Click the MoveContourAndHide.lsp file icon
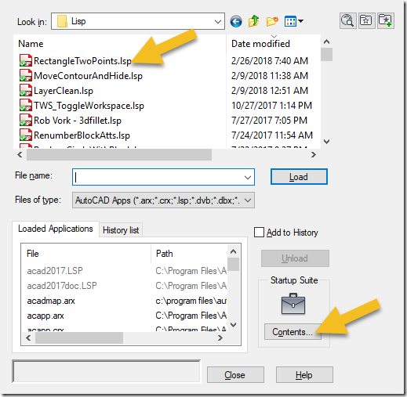This screenshot has width=407, height=397. 26,75
